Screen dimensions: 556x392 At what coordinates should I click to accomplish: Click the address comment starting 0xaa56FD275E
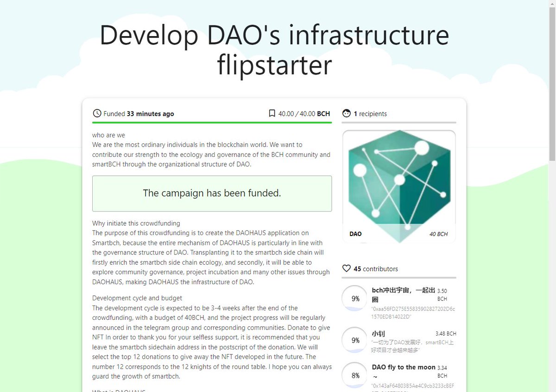click(x=413, y=312)
